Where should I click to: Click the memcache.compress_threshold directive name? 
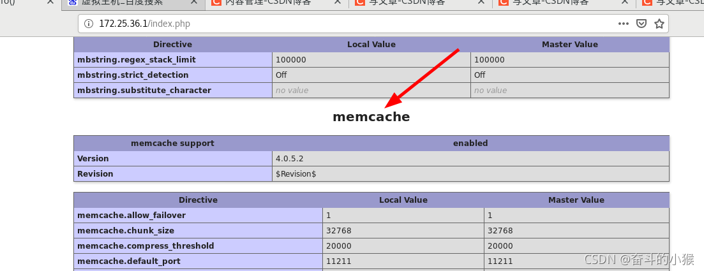coord(146,246)
